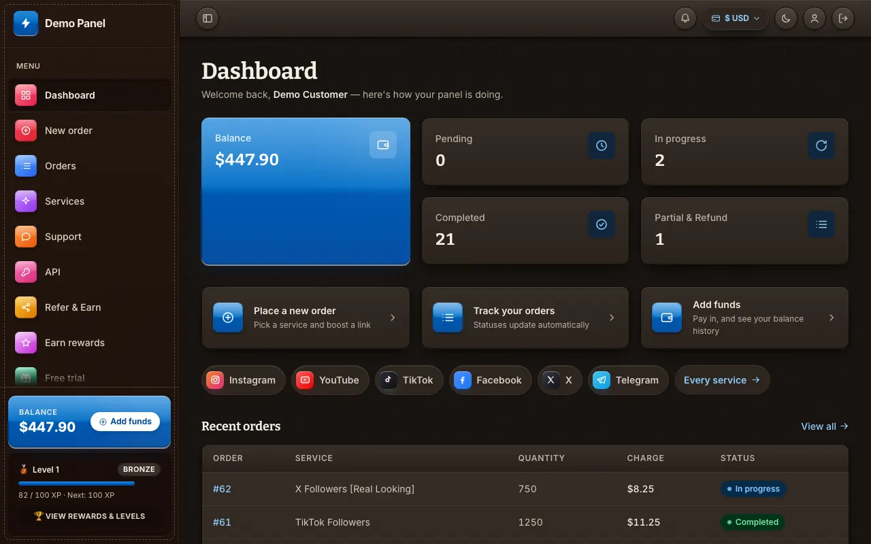Click Add funds in sidebar balance
Image resolution: width=871 pixels, height=544 pixels.
click(x=125, y=422)
